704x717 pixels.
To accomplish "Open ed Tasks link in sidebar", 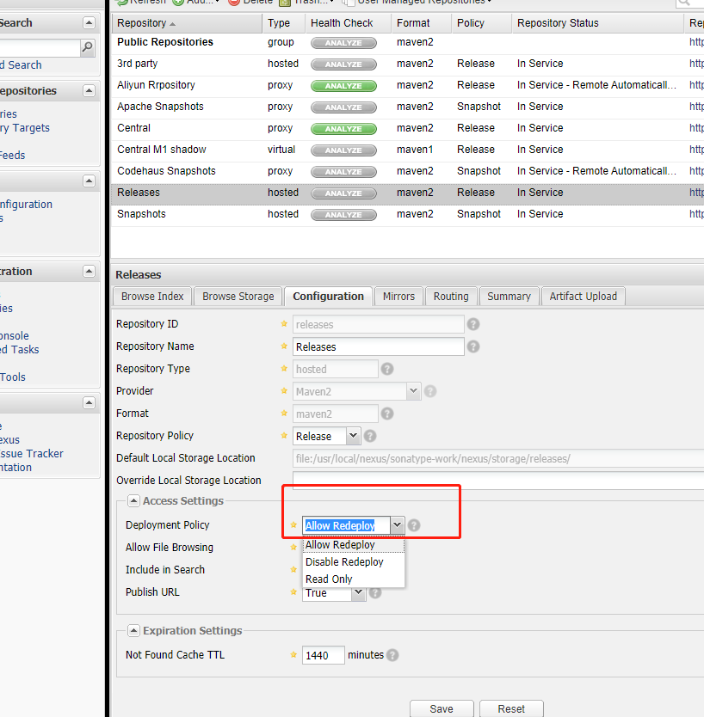I will click(x=19, y=350).
